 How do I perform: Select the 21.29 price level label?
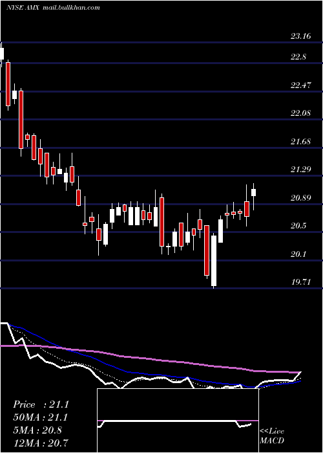(x=301, y=170)
